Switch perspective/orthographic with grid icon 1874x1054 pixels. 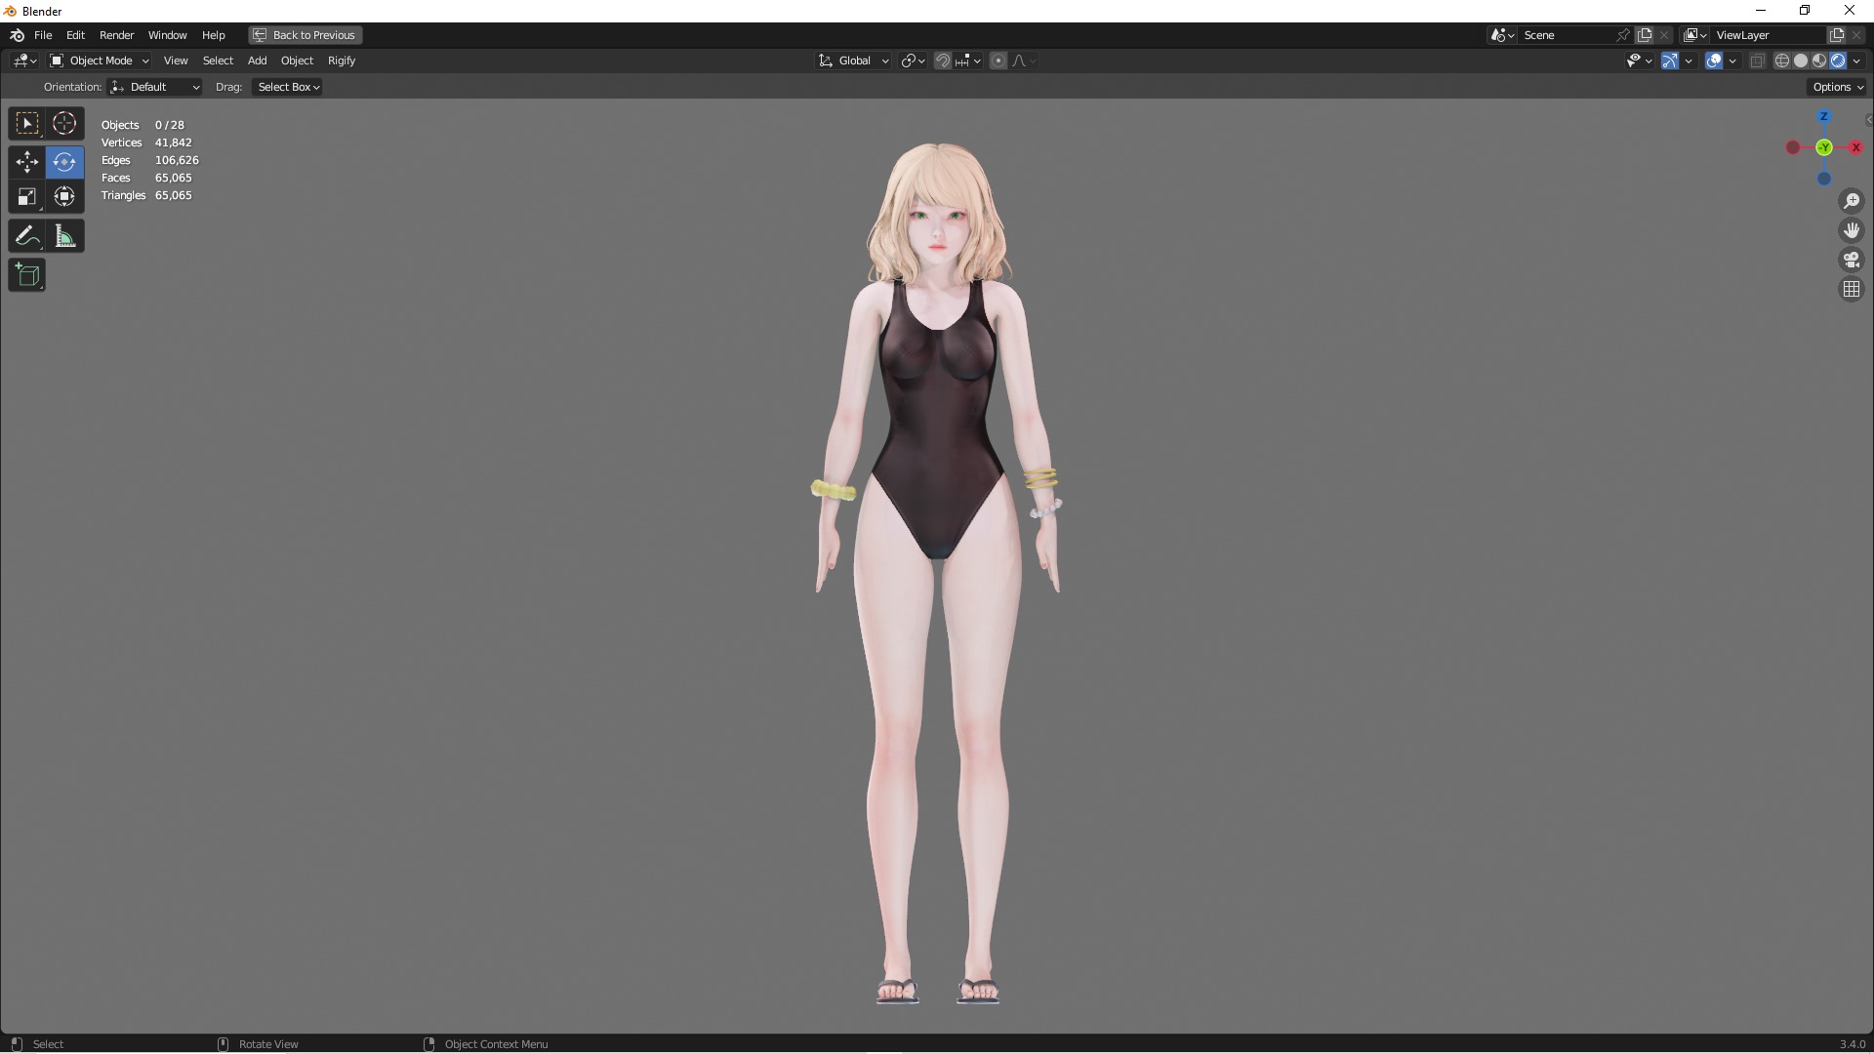pos(1852,289)
